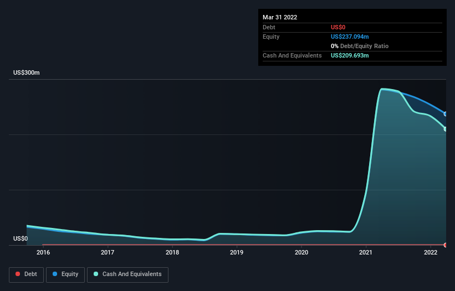The height and width of the screenshot is (291, 455).
Task: Click the US$0 axis label
Action: (x=21, y=238)
